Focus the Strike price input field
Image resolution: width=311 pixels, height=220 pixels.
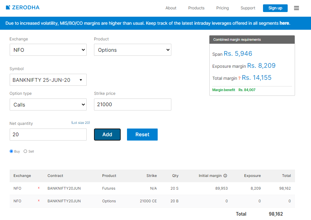point(132,104)
